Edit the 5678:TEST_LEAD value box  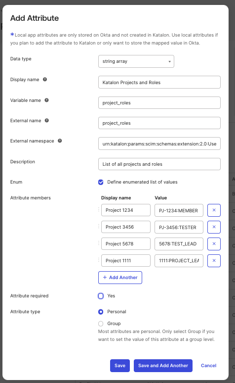179,244
